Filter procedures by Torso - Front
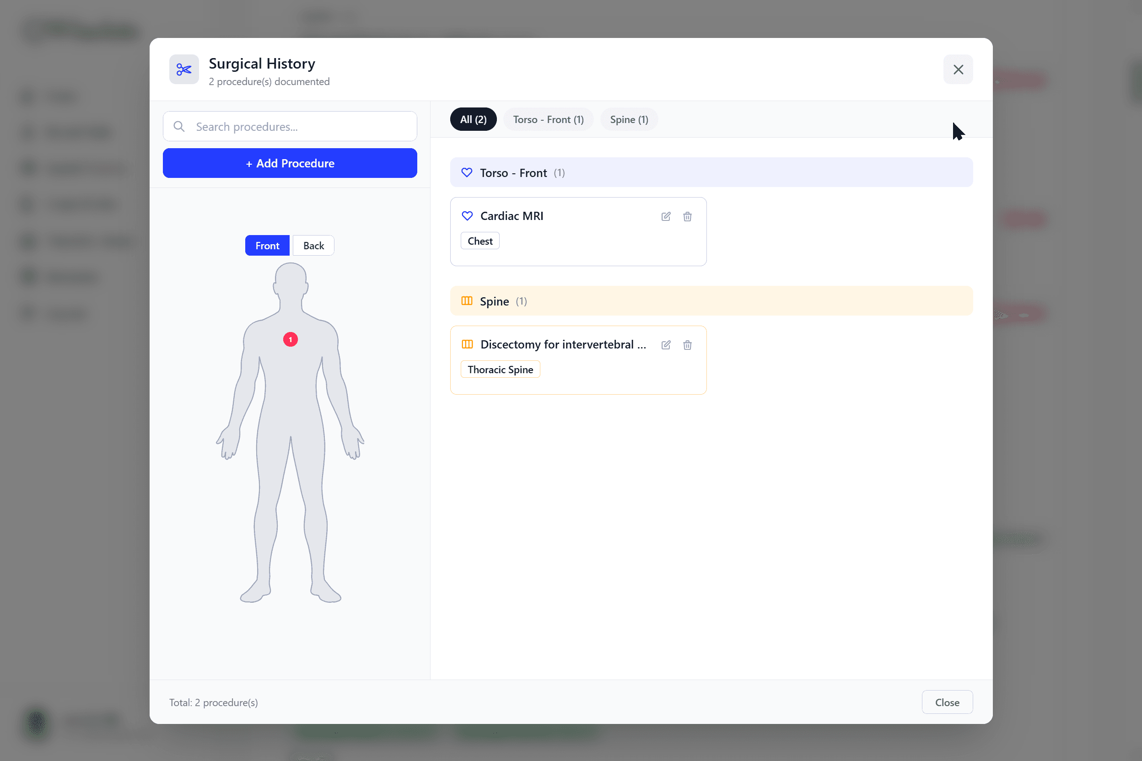Viewport: 1142px width, 761px height. (x=548, y=119)
